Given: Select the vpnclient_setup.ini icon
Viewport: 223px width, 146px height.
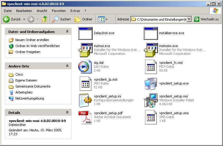Looking at the screenshot, I should click(85, 100).
